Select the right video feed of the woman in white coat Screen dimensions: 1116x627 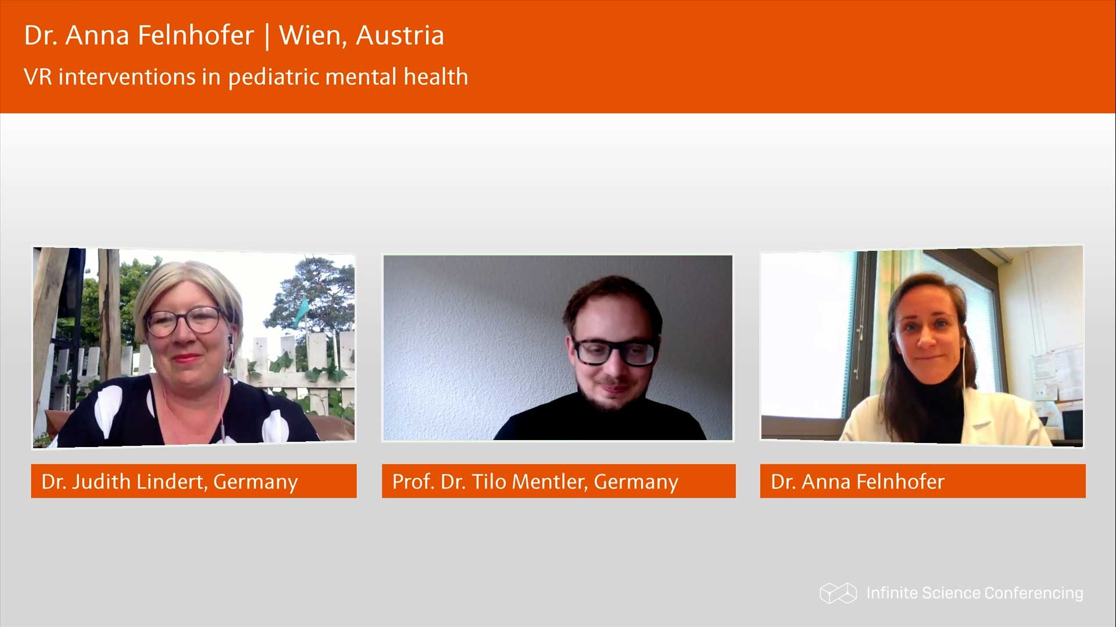922,347
